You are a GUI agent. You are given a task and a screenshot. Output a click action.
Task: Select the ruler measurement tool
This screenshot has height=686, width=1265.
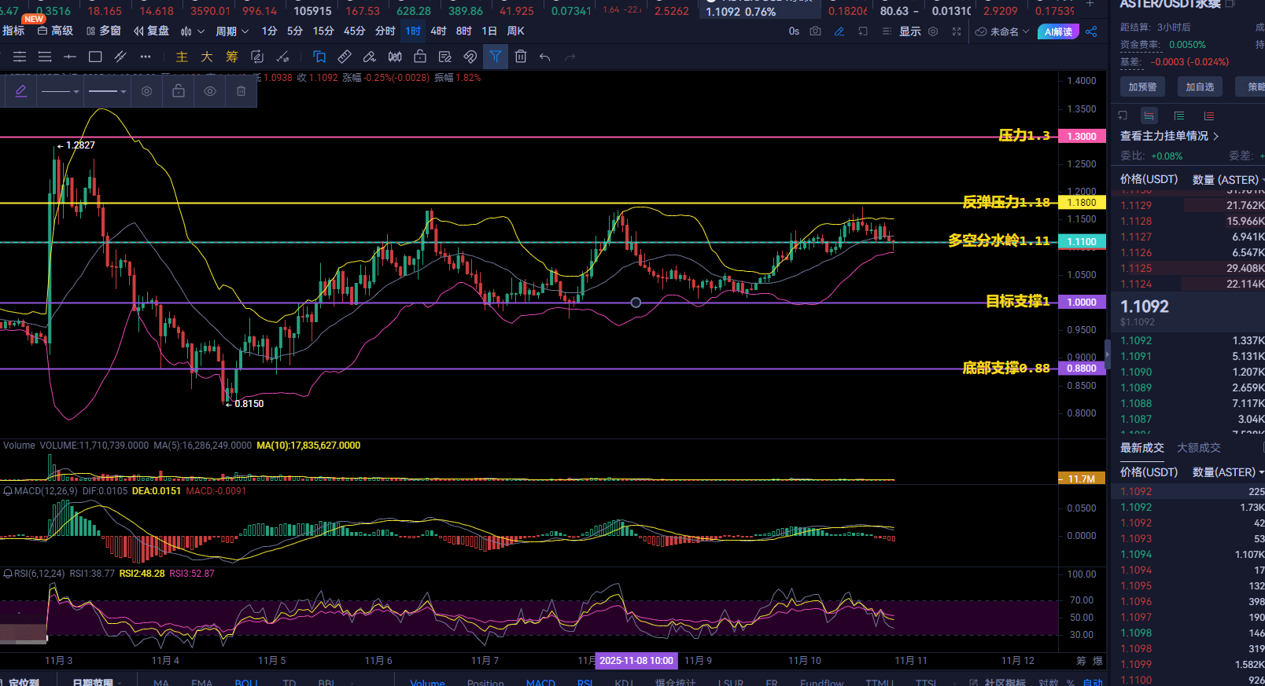pyautogui.click(x=345, y=57)
